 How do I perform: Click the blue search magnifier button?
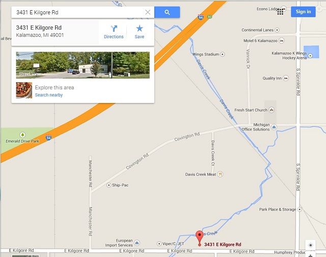167,12
